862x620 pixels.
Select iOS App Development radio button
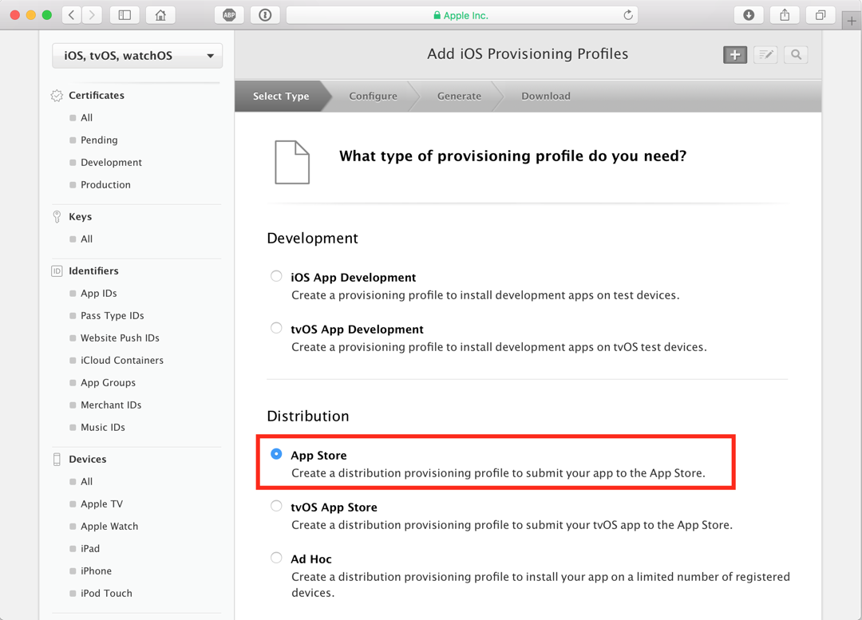click(276, 276)
